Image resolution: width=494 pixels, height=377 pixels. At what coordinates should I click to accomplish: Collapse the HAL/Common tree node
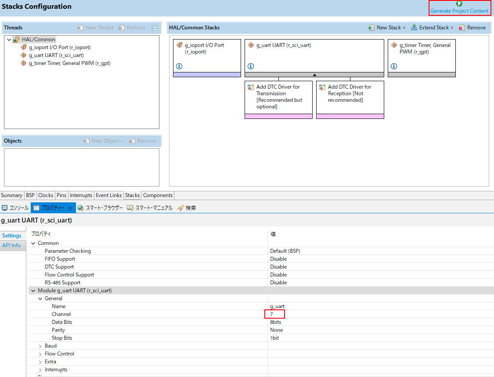coord(9,39)
